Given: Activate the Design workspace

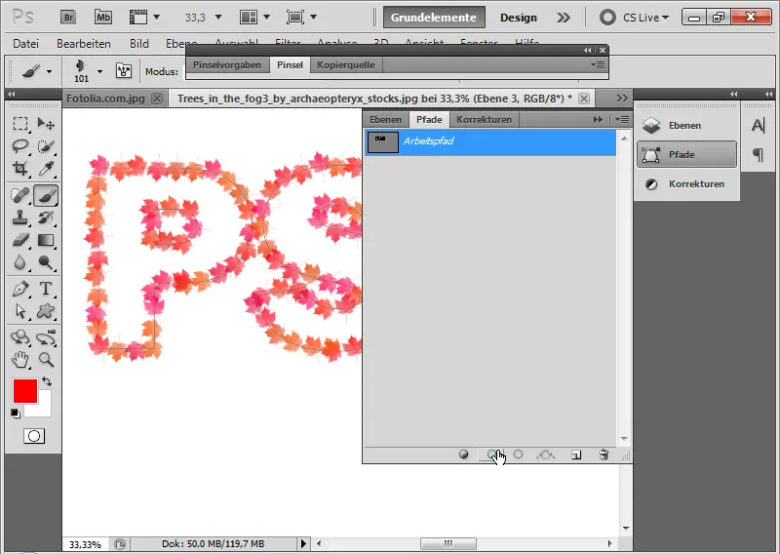Looking at the screenshot, I should (x=519, y=18).
